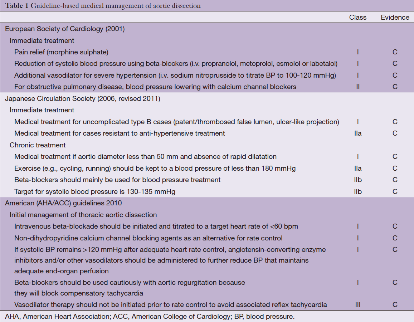Image resolution: width=414 pixels, height=322 pixels.
Task: Click 'American (AHA/ACC) guidelines 2010' heading
Action: (63, 203)
